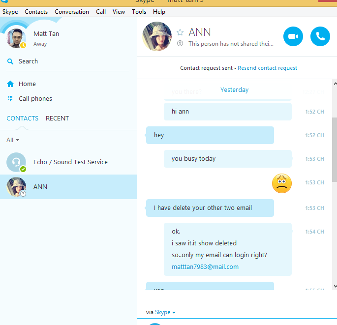
Task: Click "I have delete your other two email" message
Action: [210, 208]
